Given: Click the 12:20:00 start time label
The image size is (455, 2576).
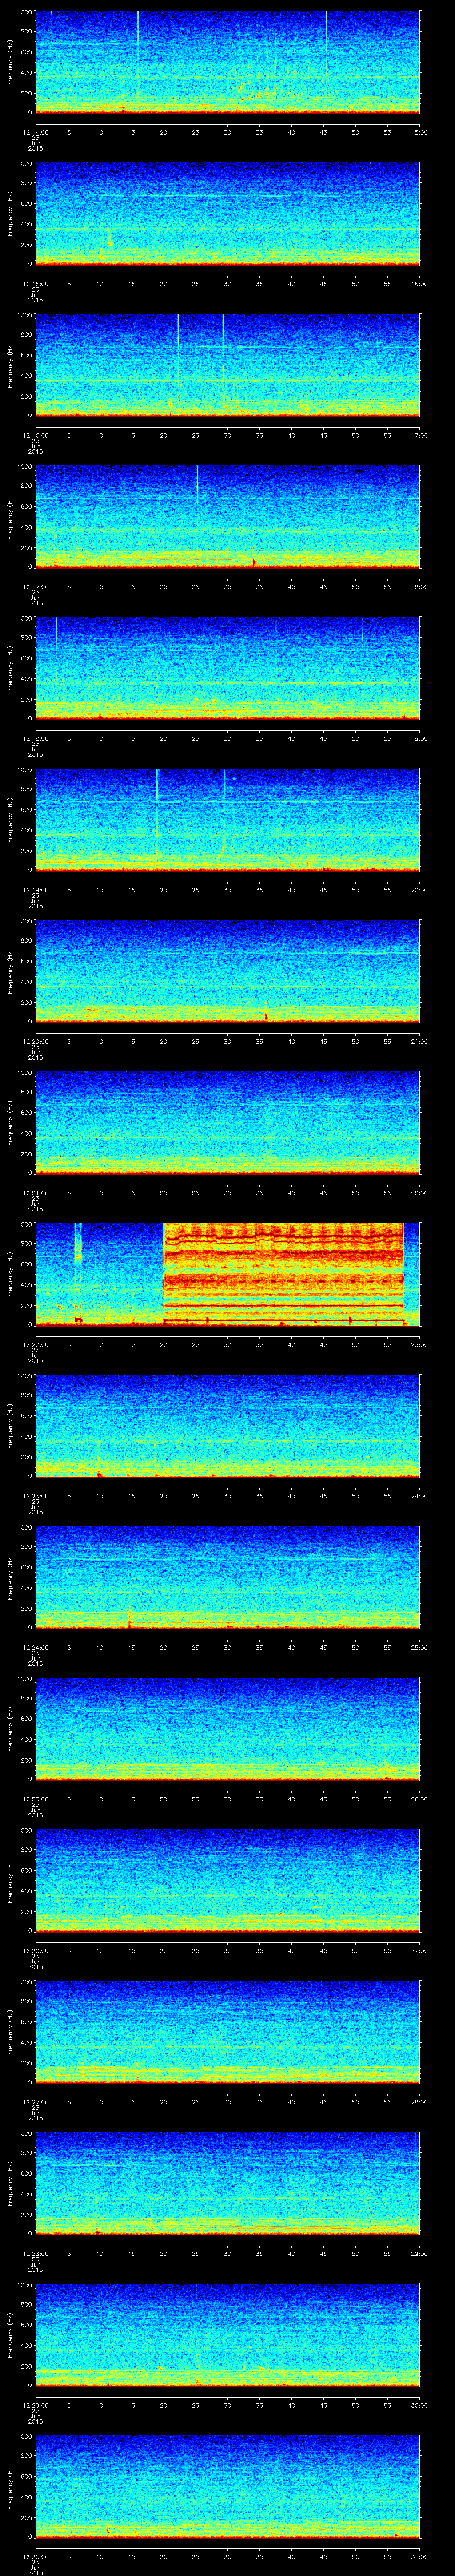Looking at the screenshot, I should pos(36,1041).
